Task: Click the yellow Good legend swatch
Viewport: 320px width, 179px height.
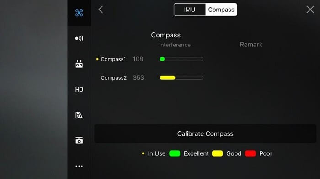Action: [217, 153]
